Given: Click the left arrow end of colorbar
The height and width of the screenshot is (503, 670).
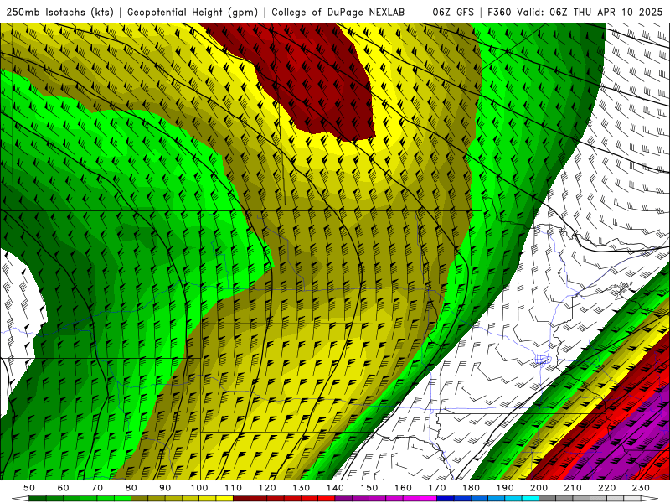Looking at the screenshot, I should pyautogui.click(x=20, y=499).
